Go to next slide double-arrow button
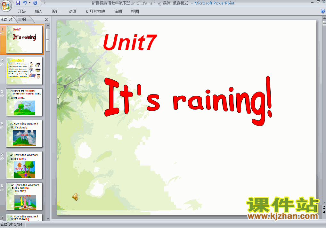Image resolution: width=326 pixels, height=228 pixels. click(324, 212)
